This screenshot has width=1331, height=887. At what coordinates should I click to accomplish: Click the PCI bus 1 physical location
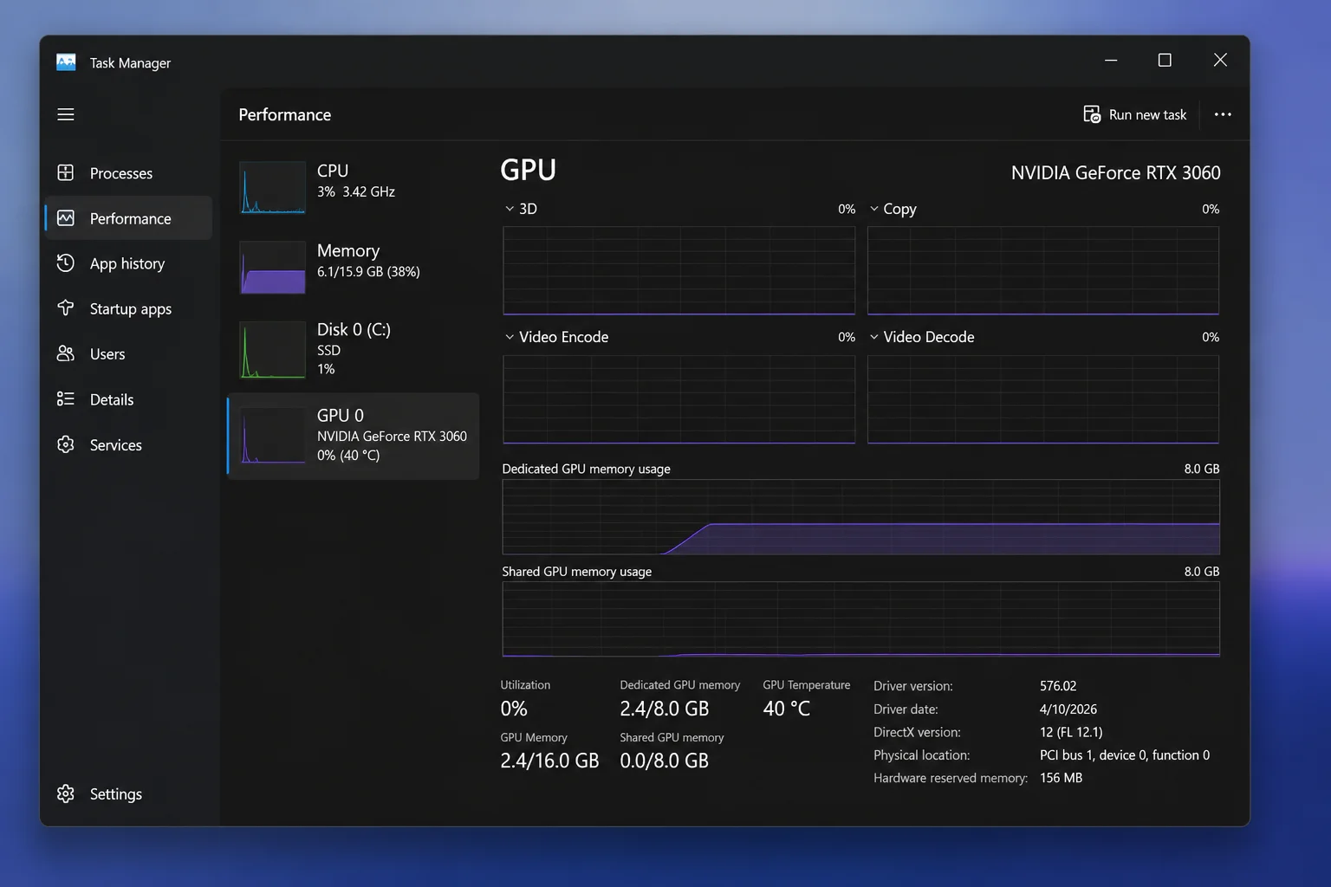coord(1125,754)
